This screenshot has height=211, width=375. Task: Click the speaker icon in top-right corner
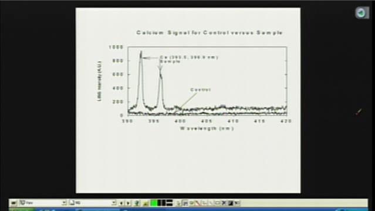pyautogui.click(x=362, y=12)
